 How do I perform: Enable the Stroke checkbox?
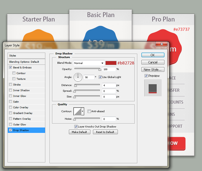11,84
